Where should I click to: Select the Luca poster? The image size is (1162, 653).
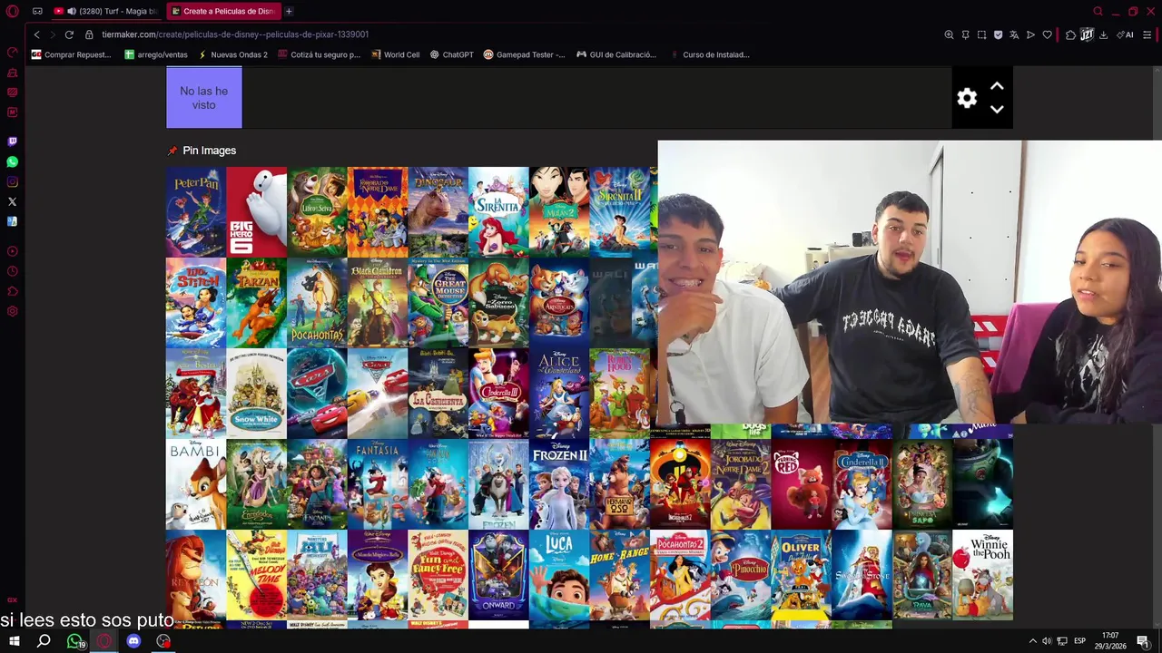[x=559, y=575]
